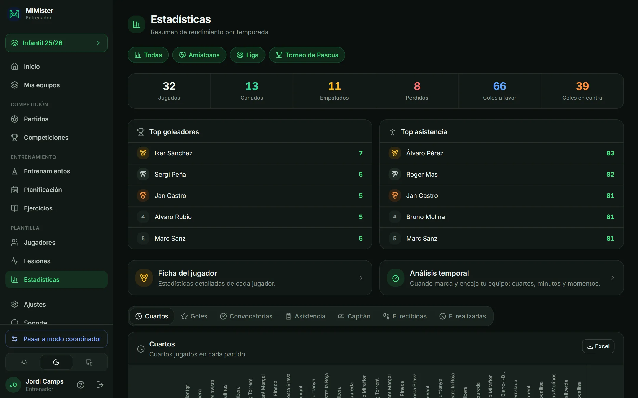The image size is (638, 398).
Task: Click the Análisis temporal stopwatch icon
Action: pos(396,278)
